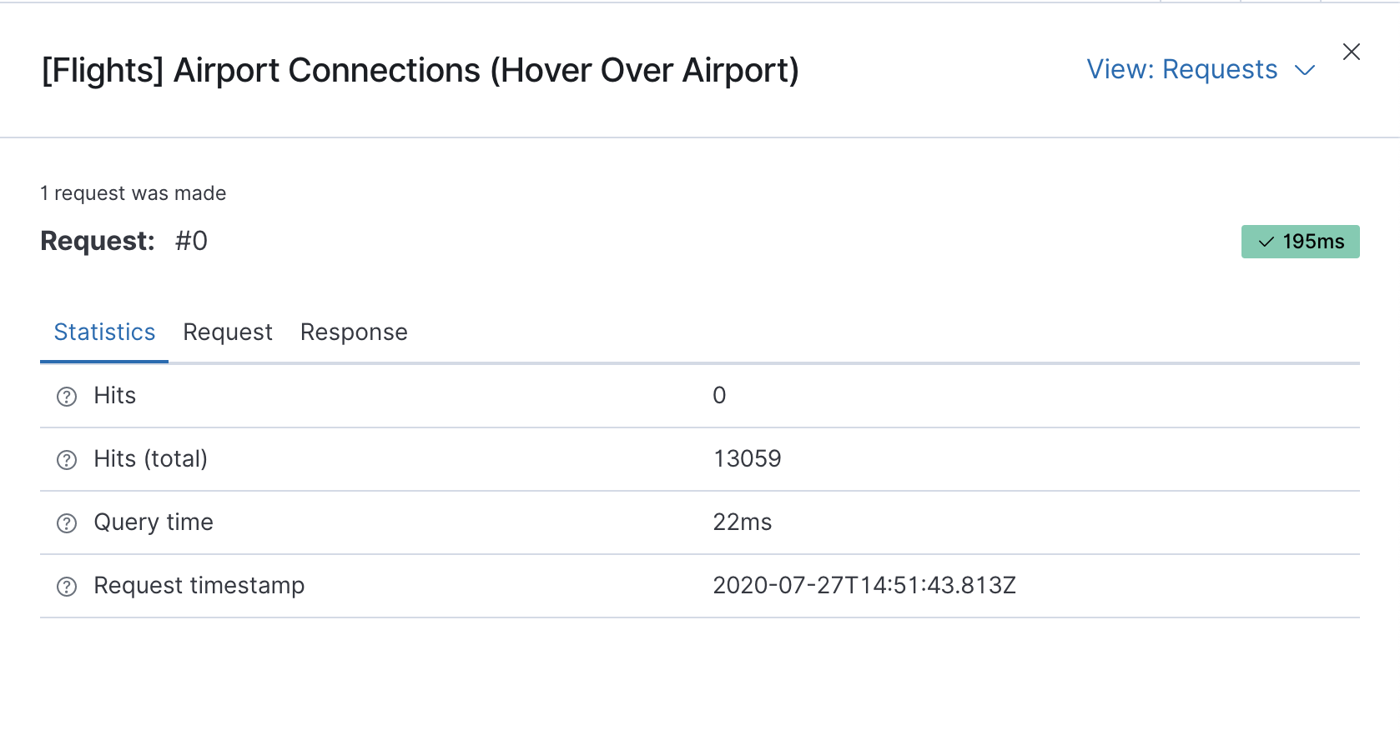The width and height of the screenshot is (1400, 735).
Task: Click the Airport Connections flyout title
Action: [421, 70]
